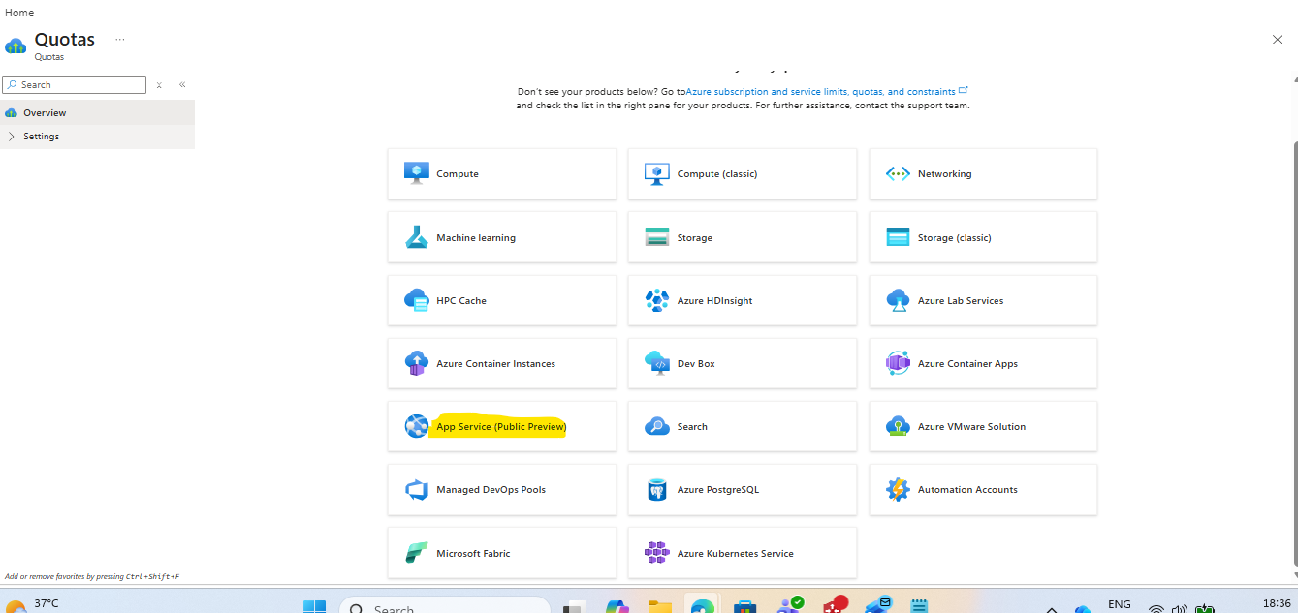Expand the Settings section in sidebar

[x=12, y=137]
